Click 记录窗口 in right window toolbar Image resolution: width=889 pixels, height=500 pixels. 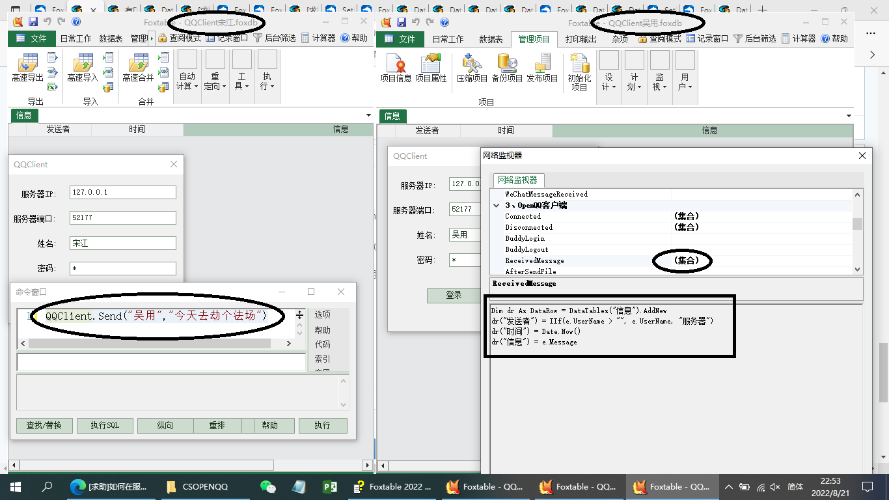707,38
